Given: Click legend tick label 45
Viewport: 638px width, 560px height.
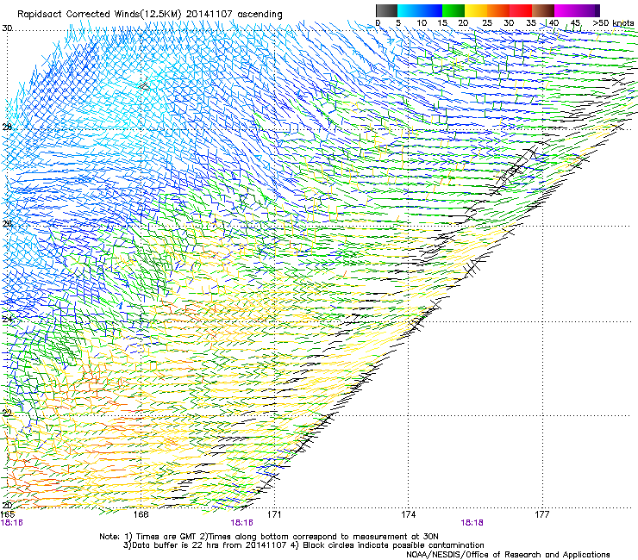Looking at the screenshot, I should click(x=575, y=23).
